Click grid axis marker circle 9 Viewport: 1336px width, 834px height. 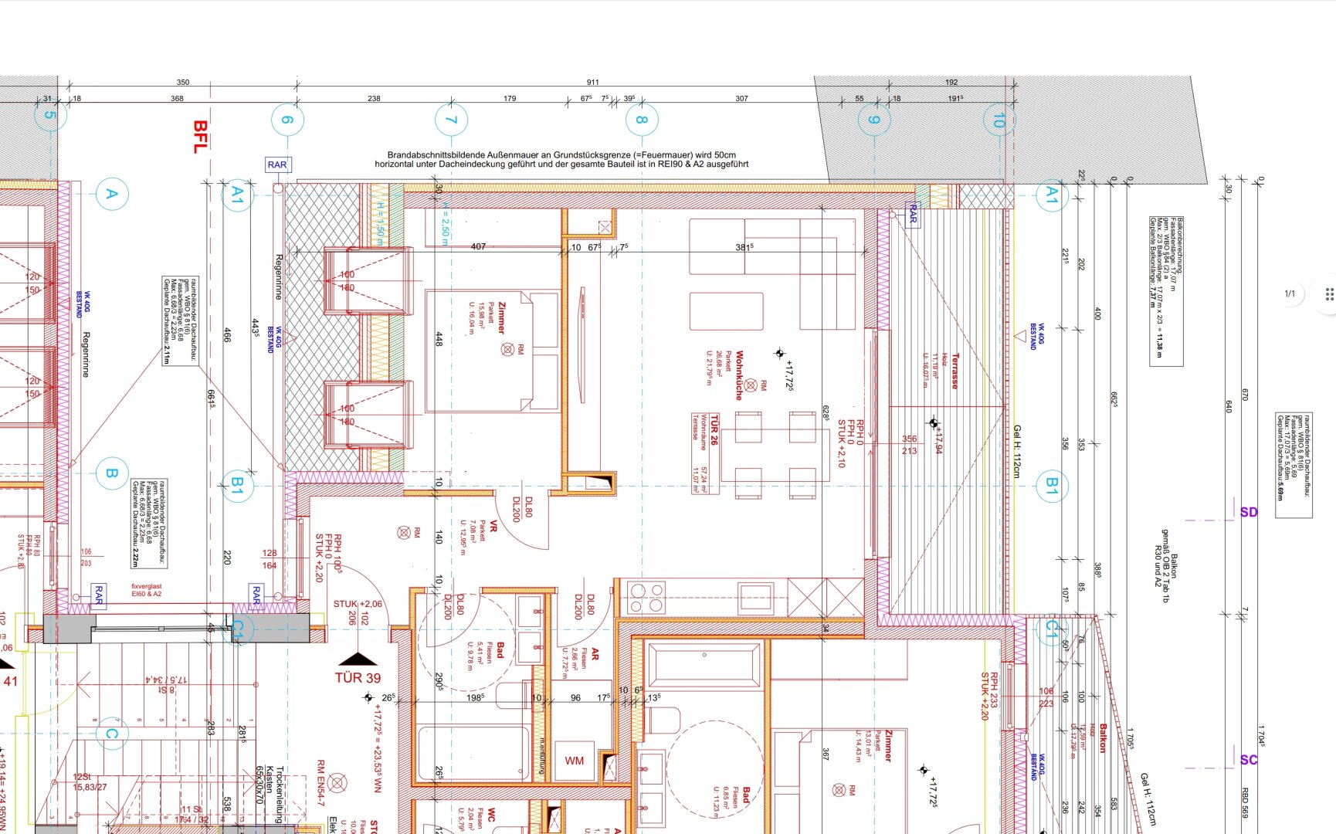pos(873,120)
